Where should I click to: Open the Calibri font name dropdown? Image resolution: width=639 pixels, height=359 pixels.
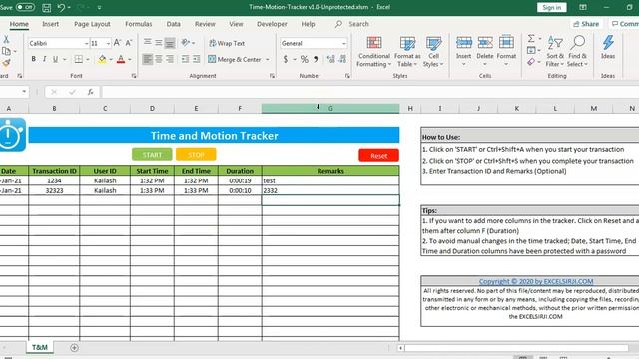click(87, 43)
